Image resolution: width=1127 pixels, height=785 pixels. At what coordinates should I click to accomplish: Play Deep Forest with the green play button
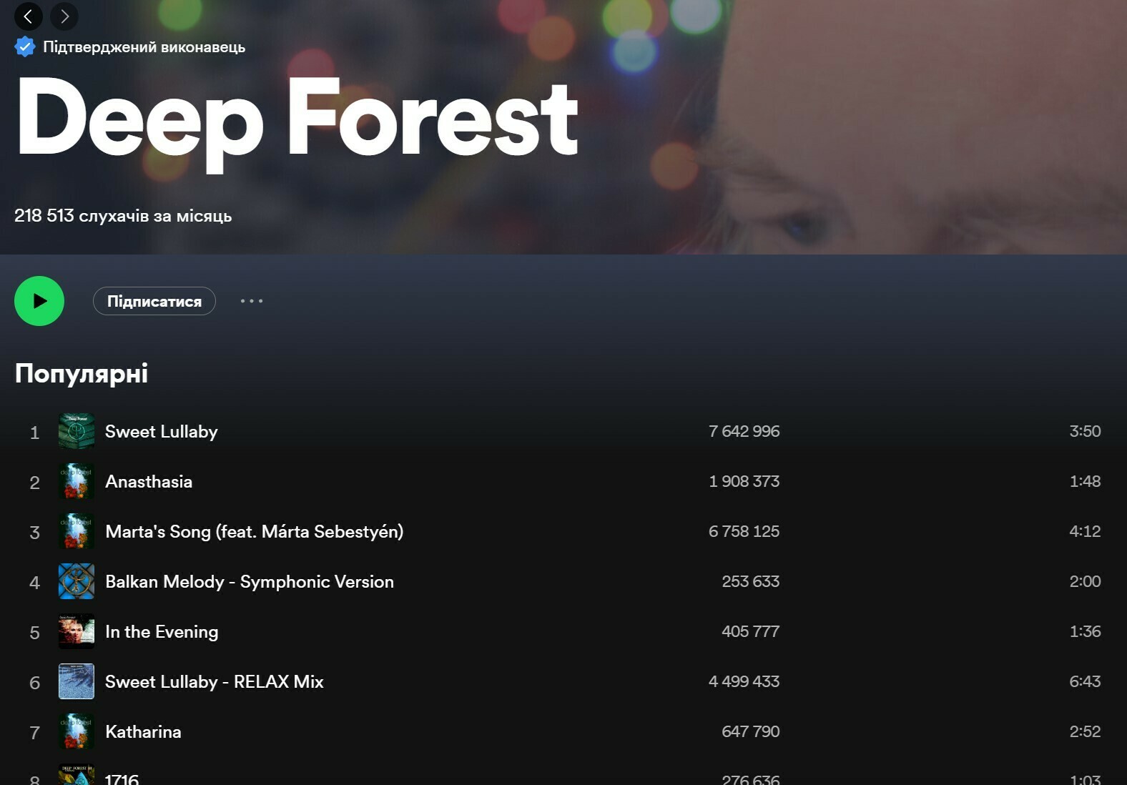(39, 301)
